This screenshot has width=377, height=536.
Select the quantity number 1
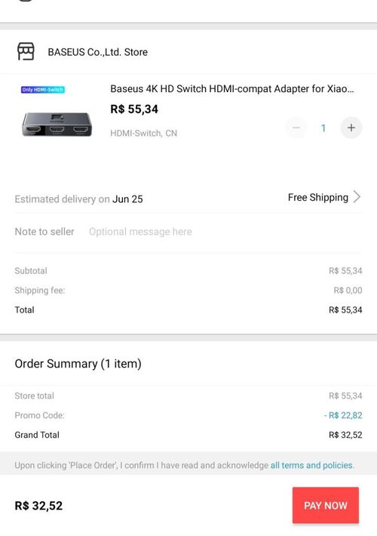[x=323, y=128]
